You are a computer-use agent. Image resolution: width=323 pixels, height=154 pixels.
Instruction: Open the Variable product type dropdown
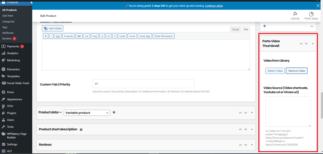87,113
